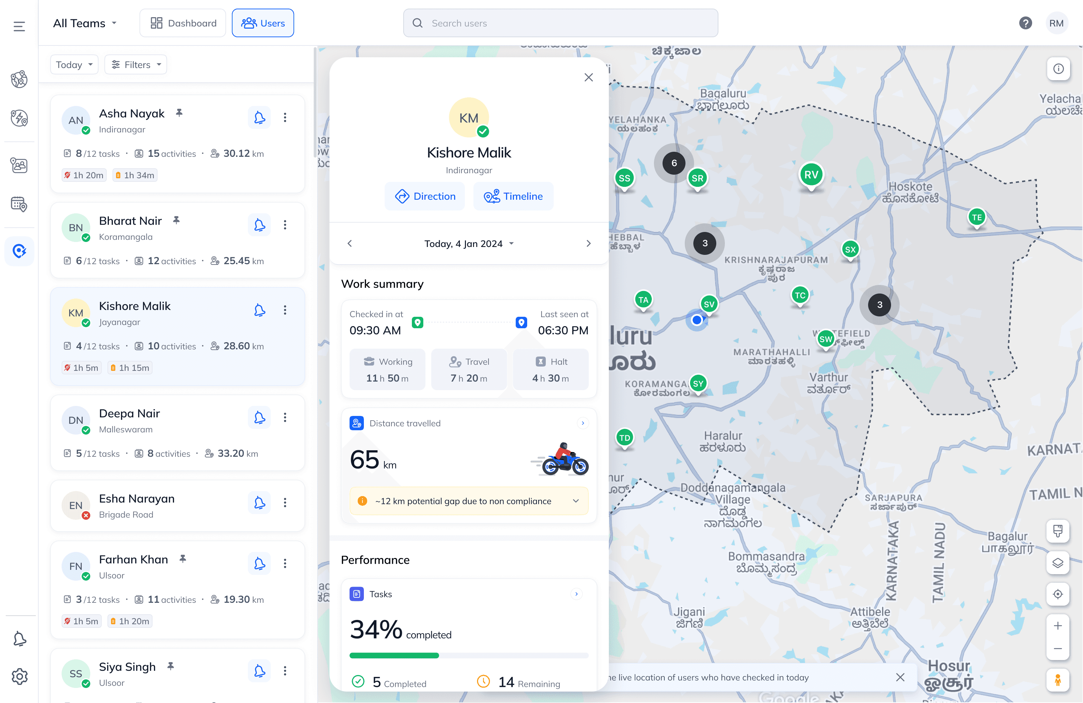Click the hamburger menu icon

click(x=19, y=26)
